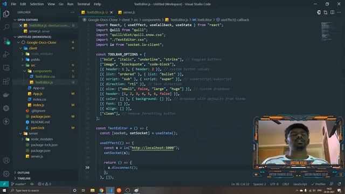Screen dimensions: 345x194
Task: Click the Prettier status bar item
Action: [x=319, y=184]
